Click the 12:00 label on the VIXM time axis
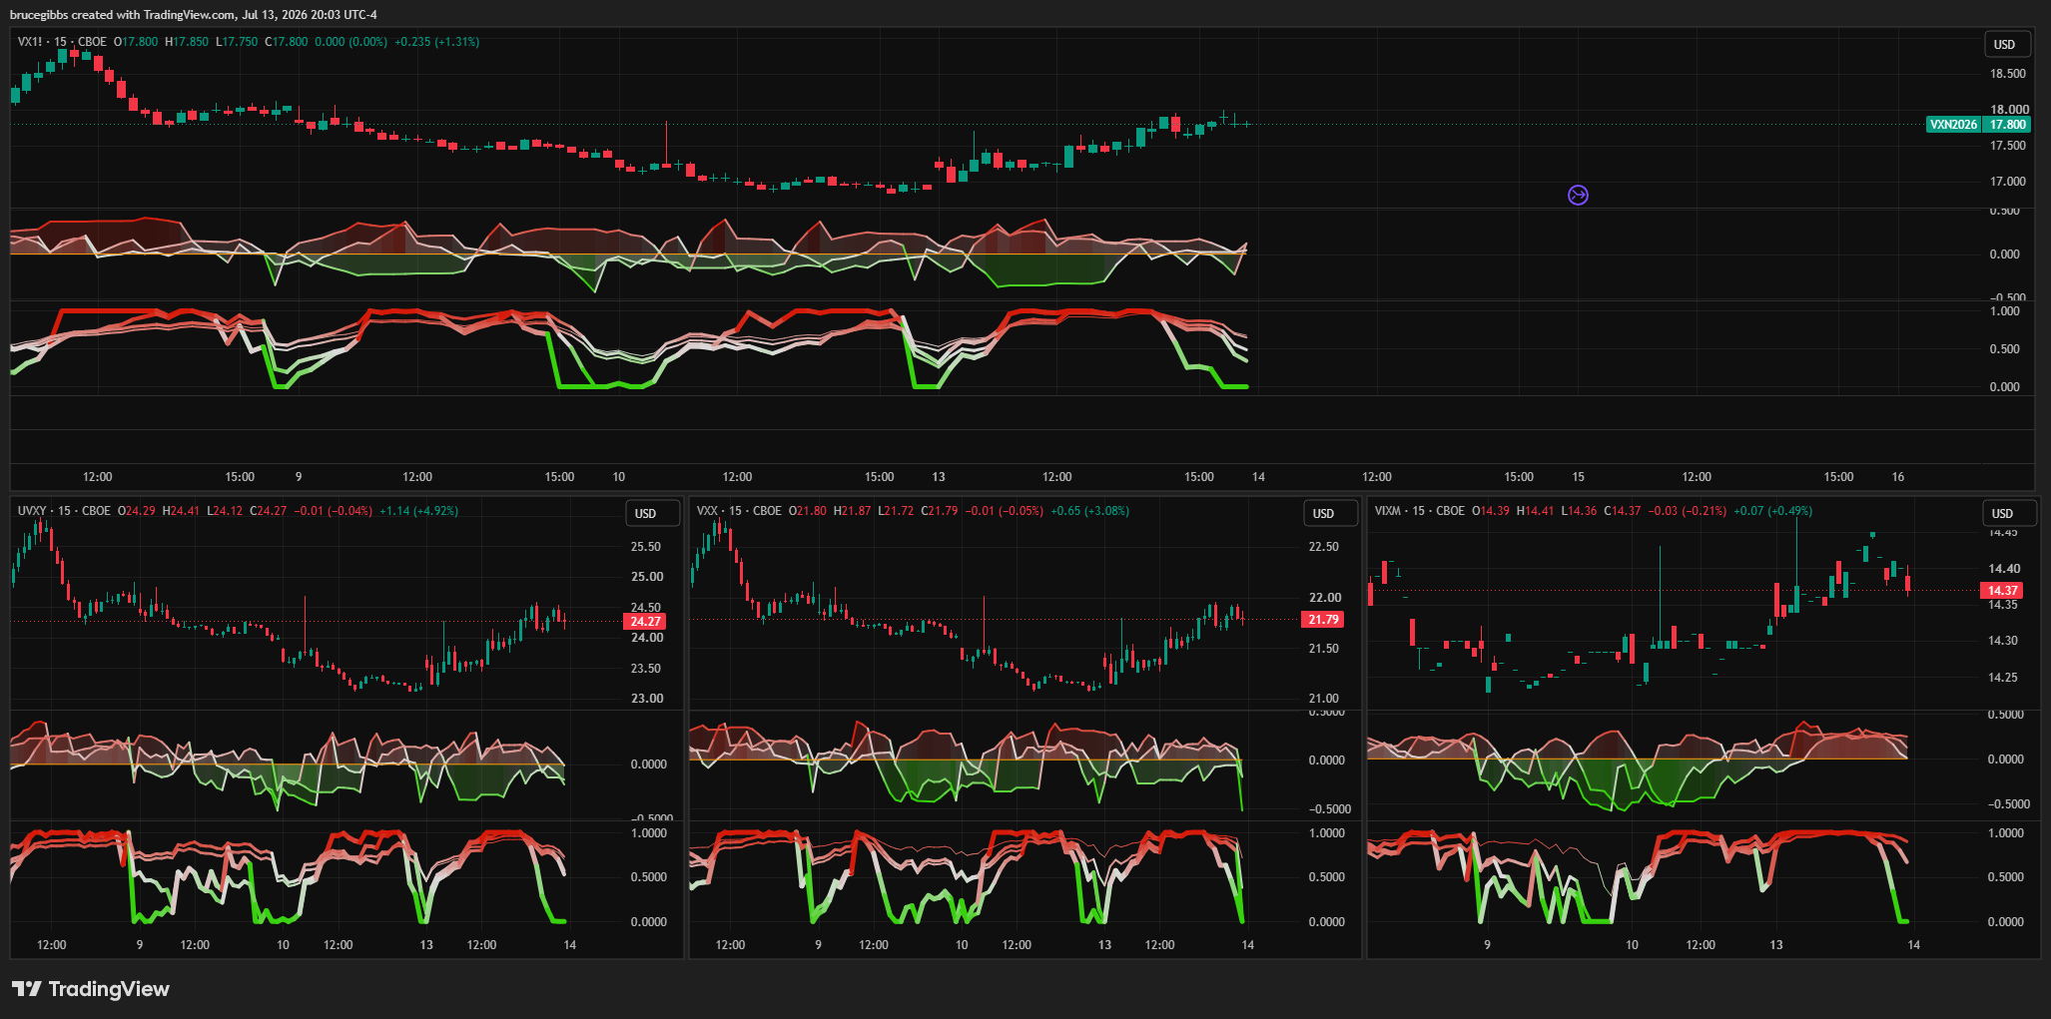 coord(1701,945)
